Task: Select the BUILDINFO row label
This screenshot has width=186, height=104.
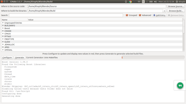Action: point(10,26)
